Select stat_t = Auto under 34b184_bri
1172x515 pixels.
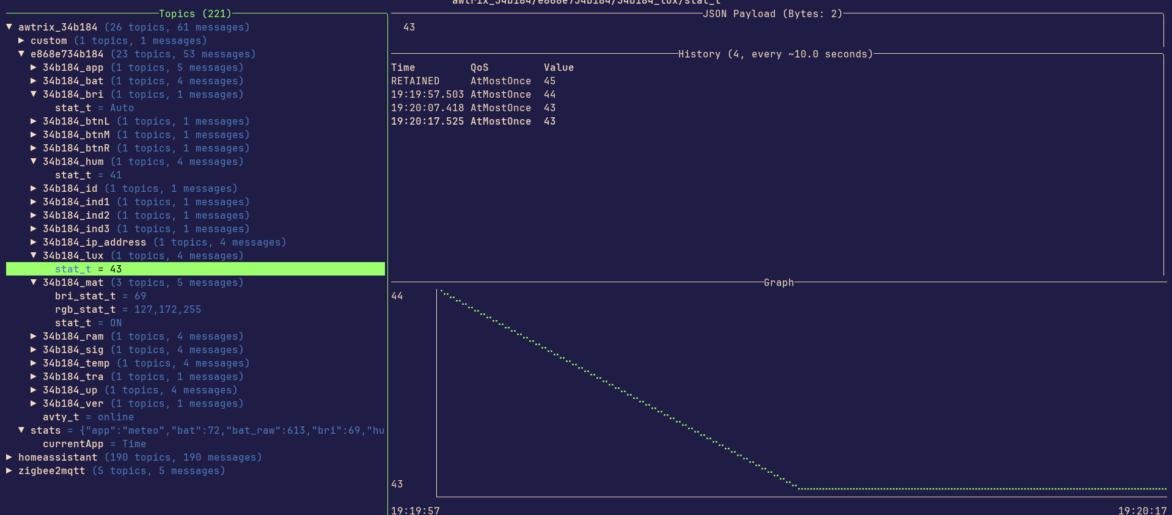click(x=95, y=108)
